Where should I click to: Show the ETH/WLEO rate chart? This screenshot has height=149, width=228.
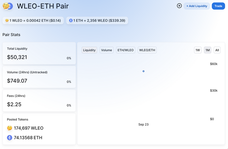pos(125,50)
